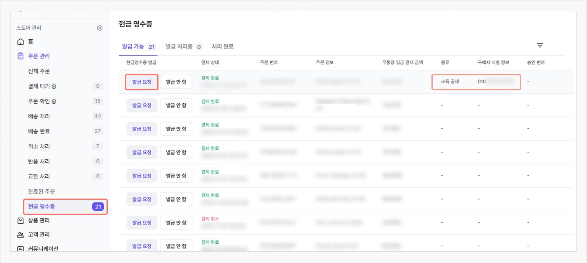Open 결제 대기 중 orders list

[42, 86]
